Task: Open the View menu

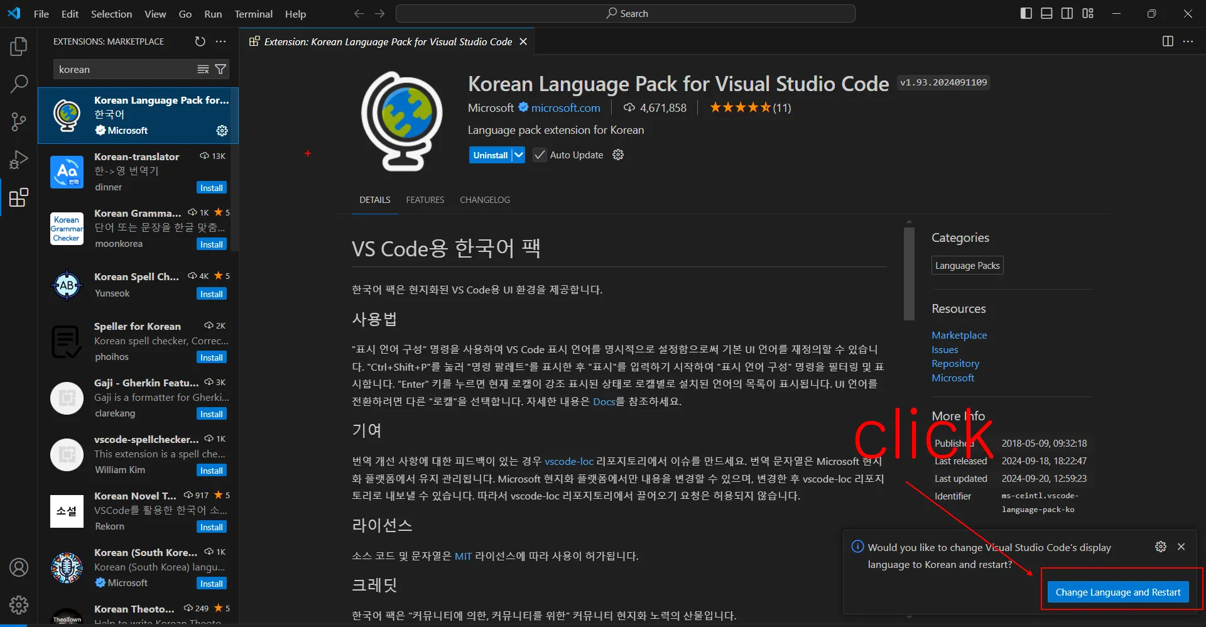Action: (155, 14)
